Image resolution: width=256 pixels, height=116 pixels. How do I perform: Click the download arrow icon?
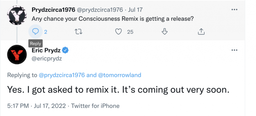pos(165,32)
